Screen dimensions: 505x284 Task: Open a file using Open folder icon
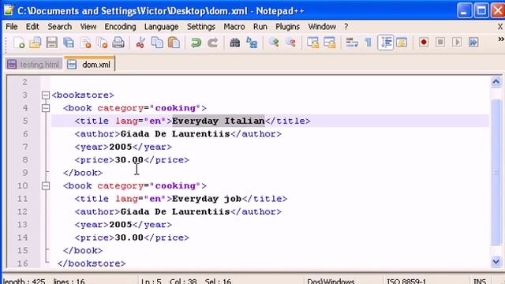[x=36, y=43]
